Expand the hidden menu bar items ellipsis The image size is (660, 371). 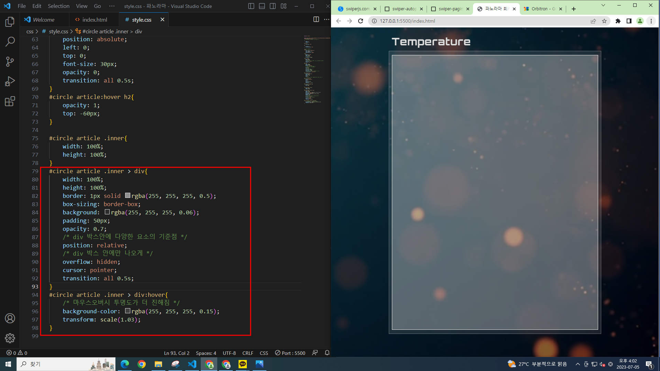click(112, 6)
